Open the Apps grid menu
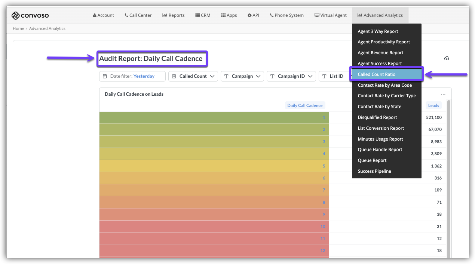Image resolution: width=475 pixels, height=264 pixels. click(229, 15)
